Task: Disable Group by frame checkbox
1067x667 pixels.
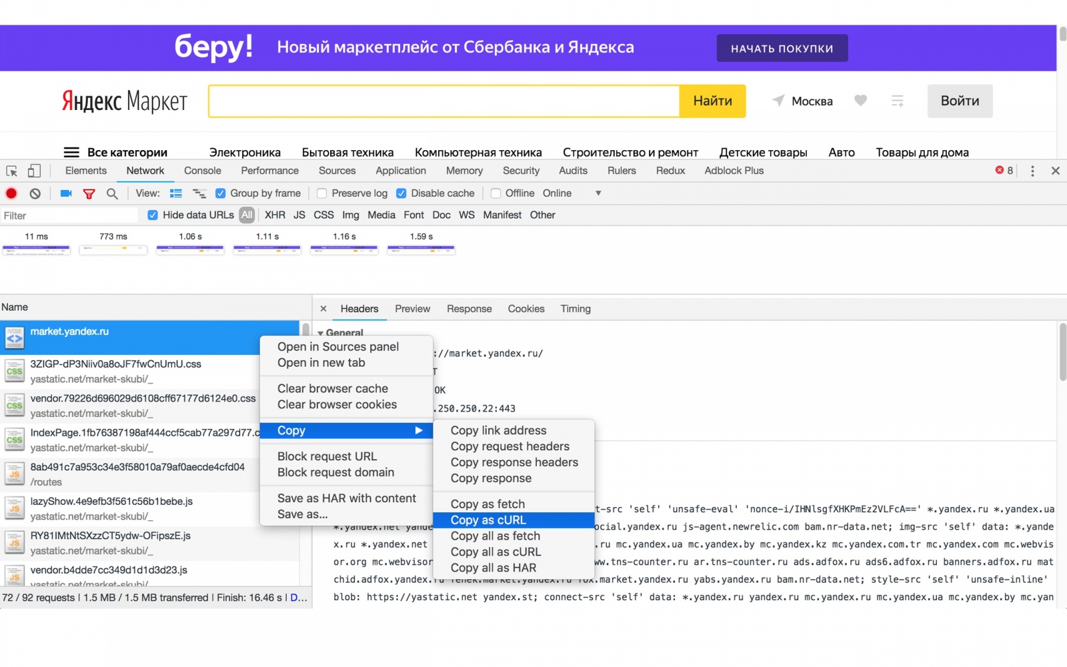Action: click(221, 193)
